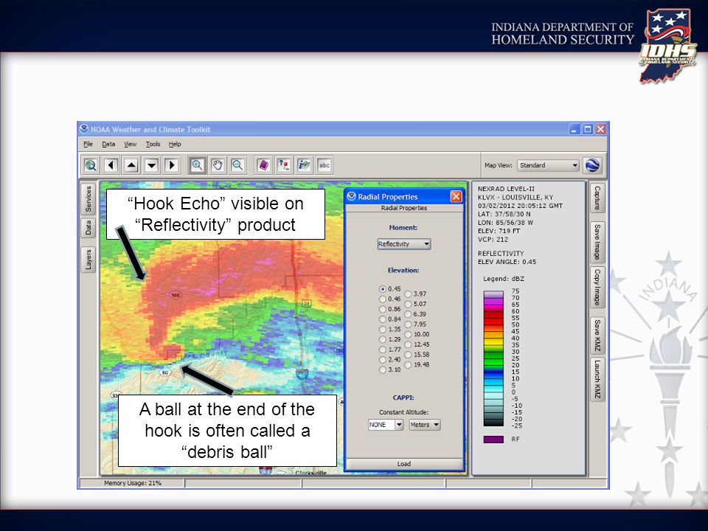This screenshot has width=708, height=531.
Task: Click the Copy Image side button
Action: tap(597, 287)
